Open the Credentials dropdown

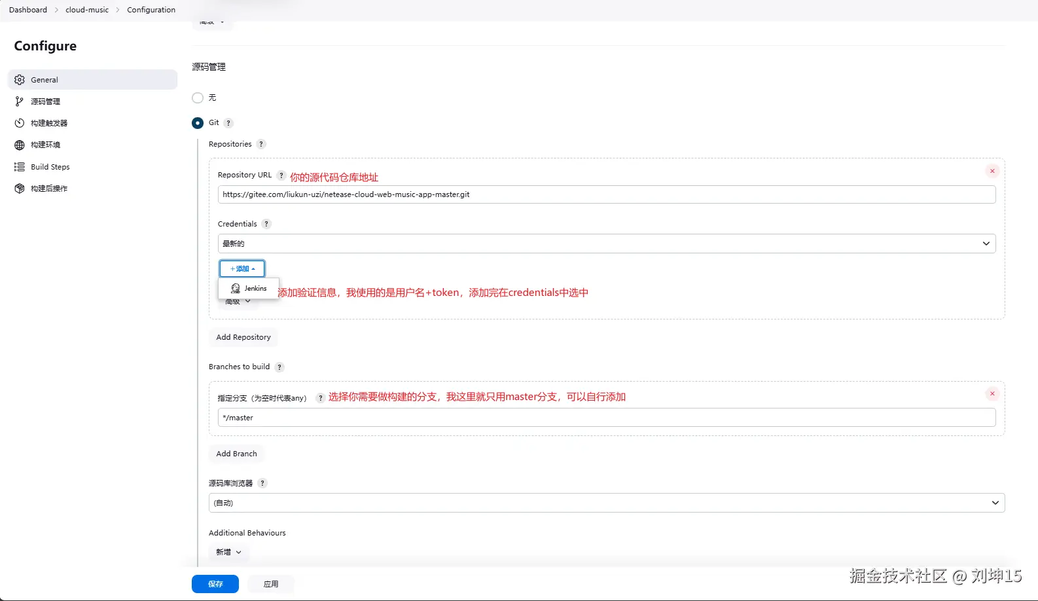click(x=607, y=244)
